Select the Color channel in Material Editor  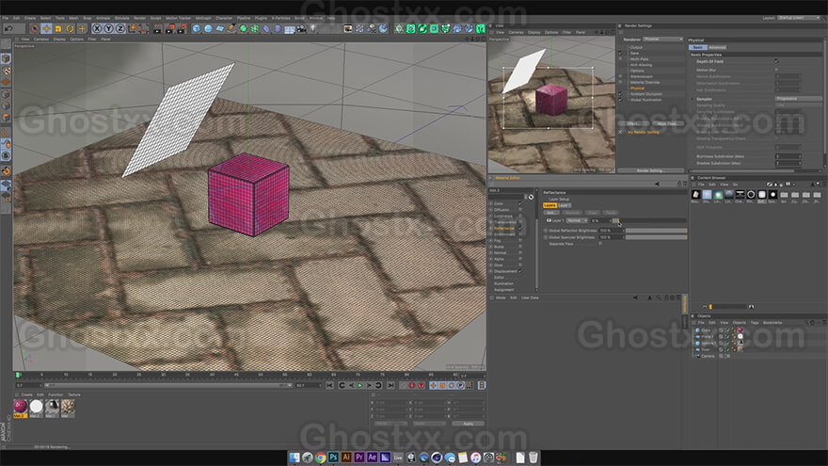click(499, 203)
